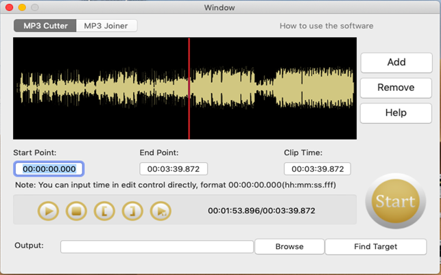
Task: Click the Clip Time label
Action: [303, 153]
